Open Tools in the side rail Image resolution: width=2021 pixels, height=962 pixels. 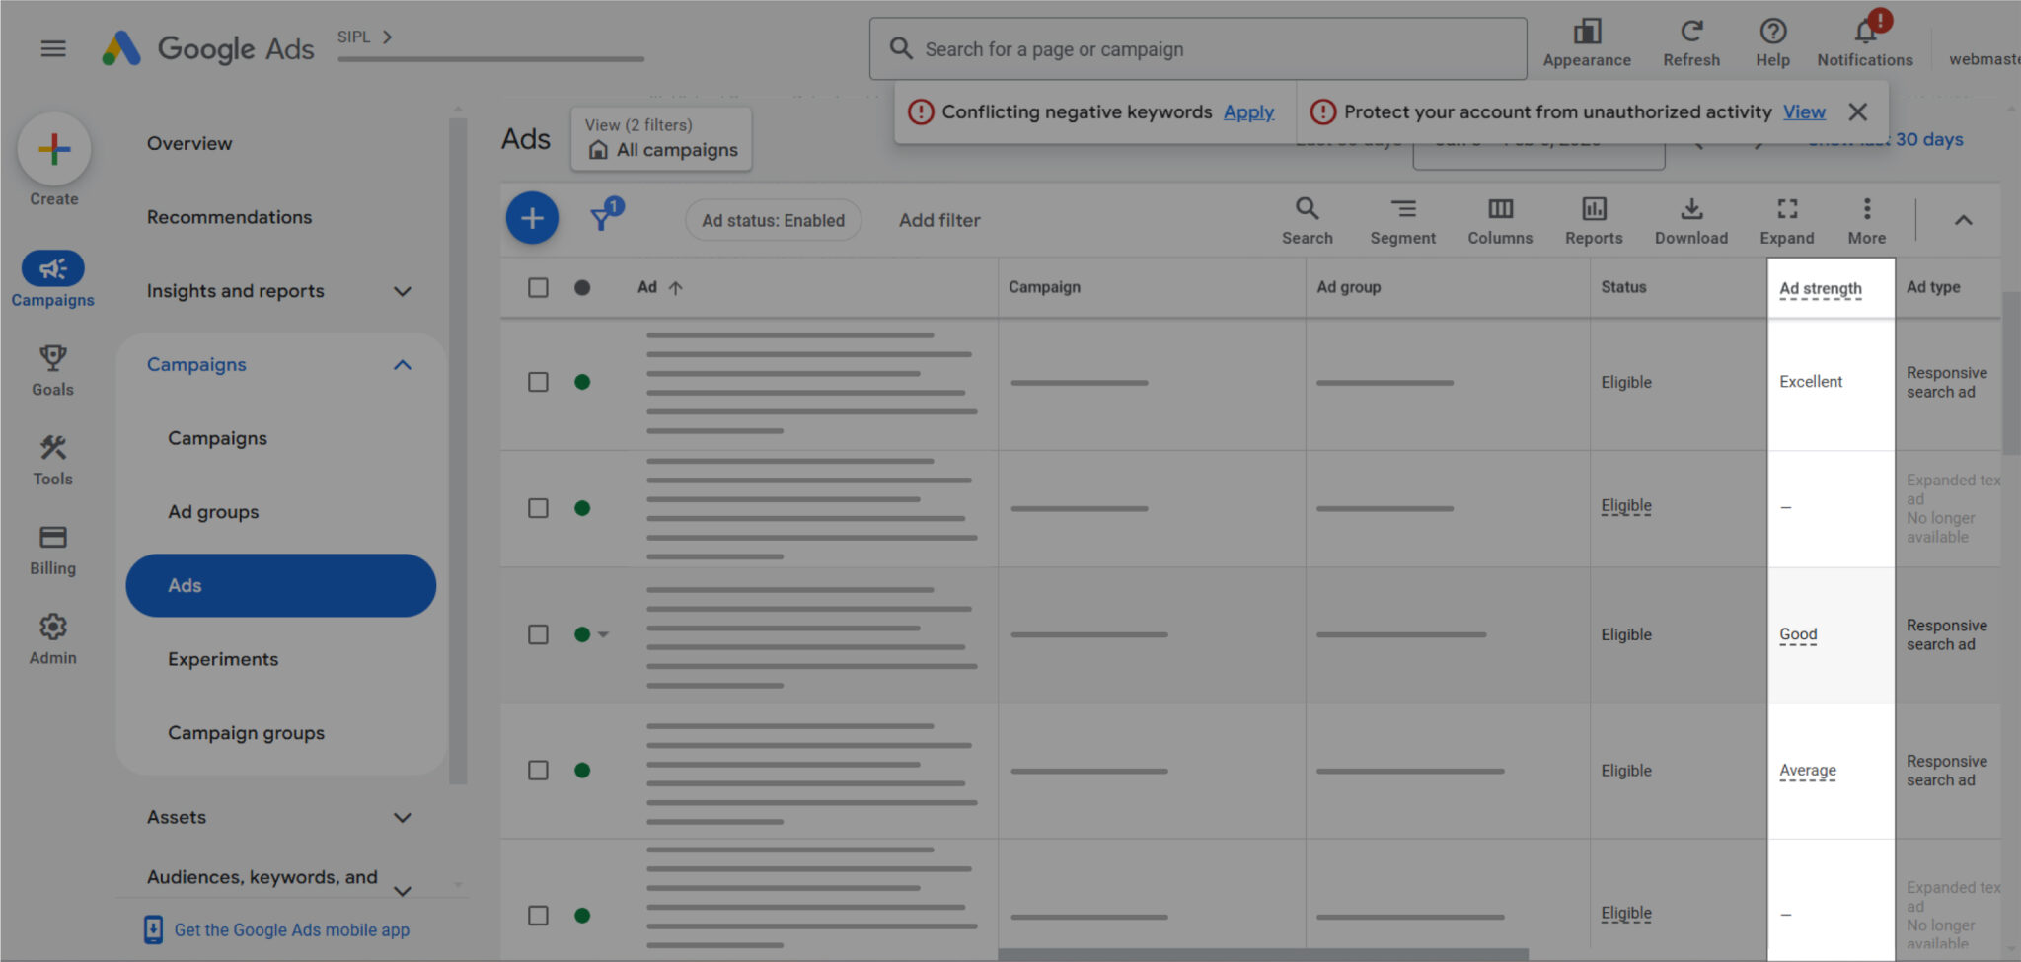53,460
